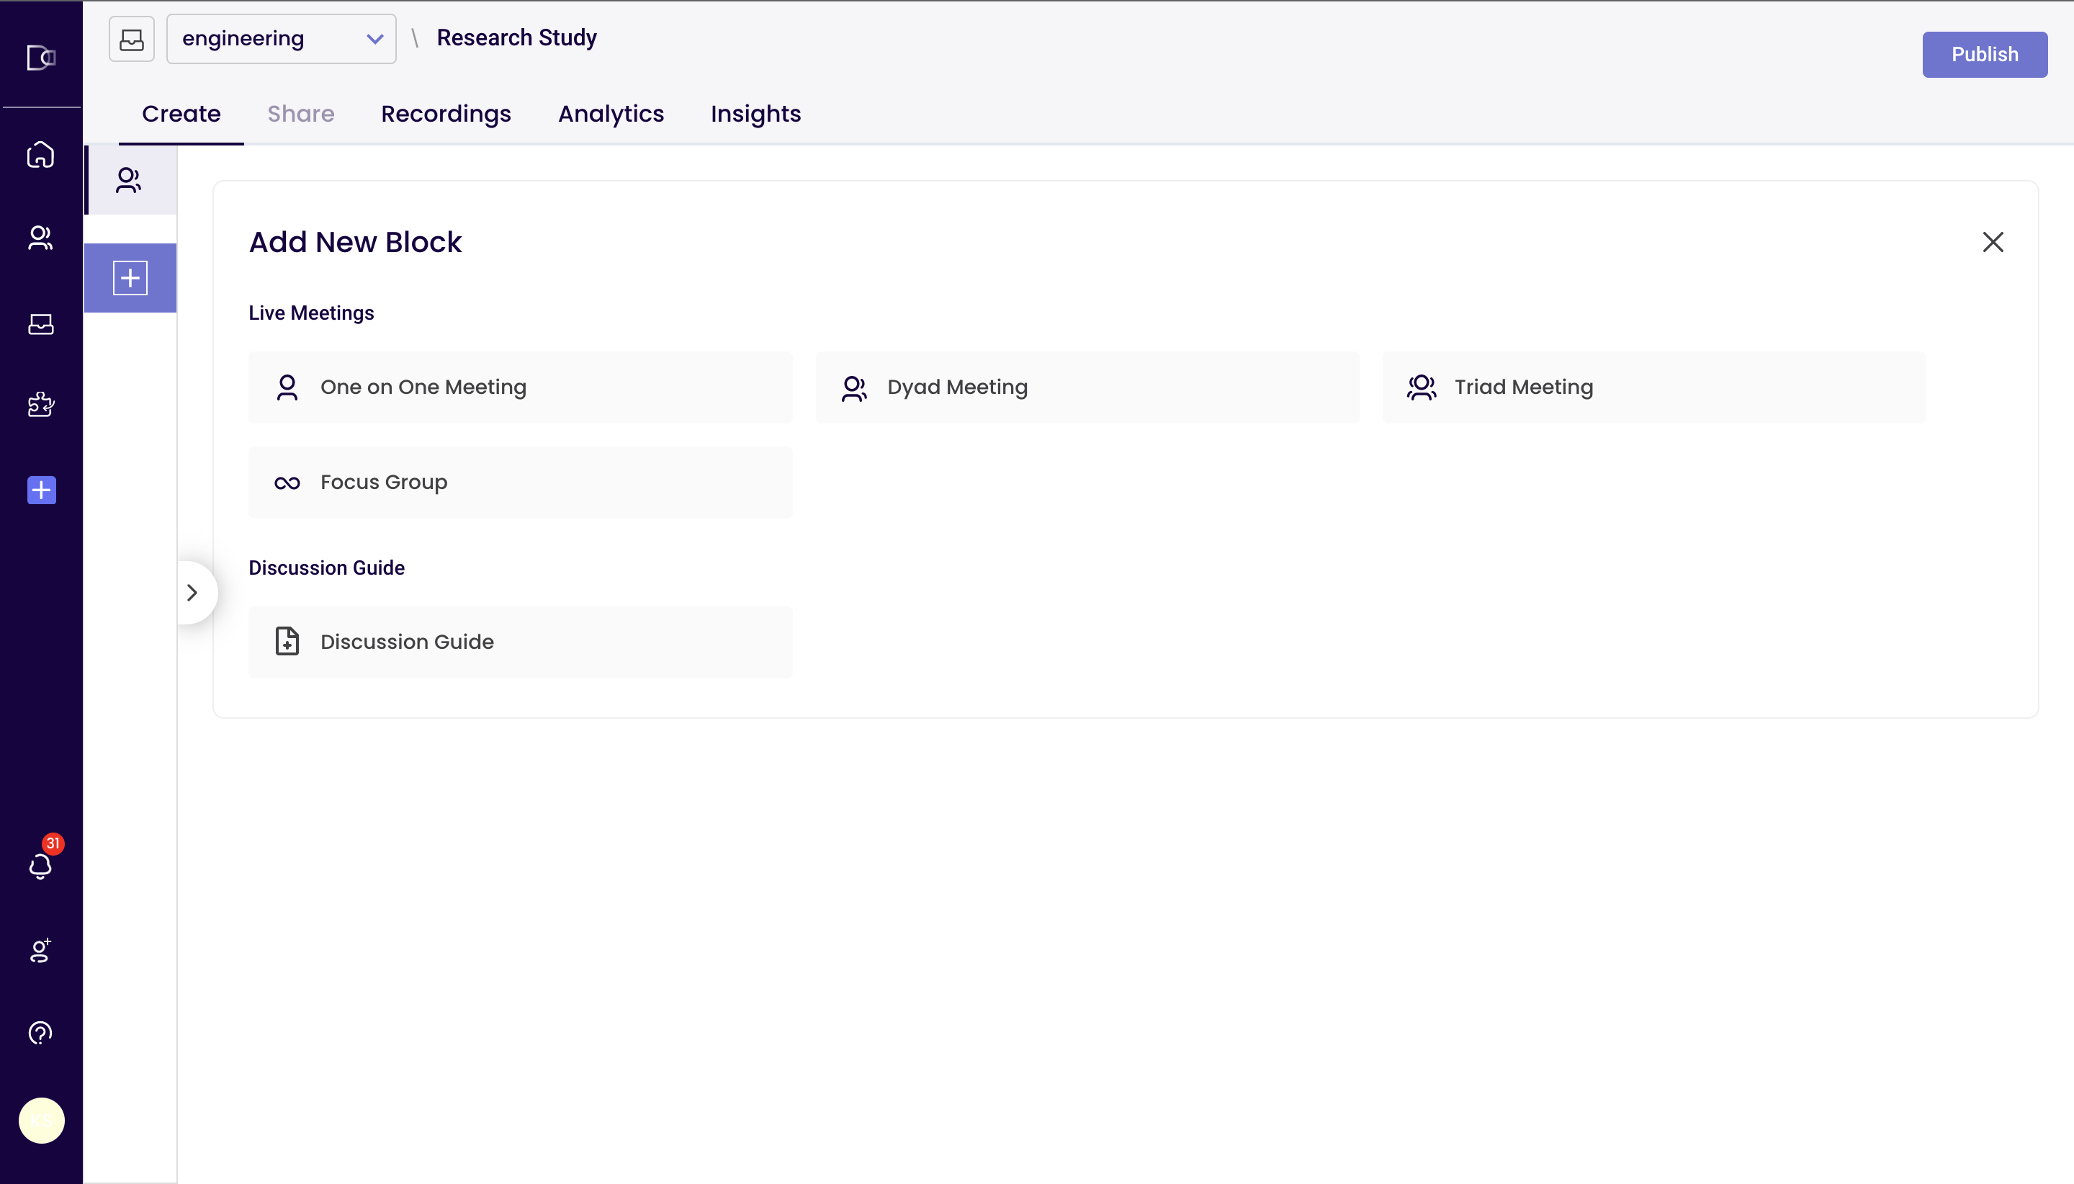
Task: Click the Research Study title
Action: pyautogui.click(x=517, y=37)
